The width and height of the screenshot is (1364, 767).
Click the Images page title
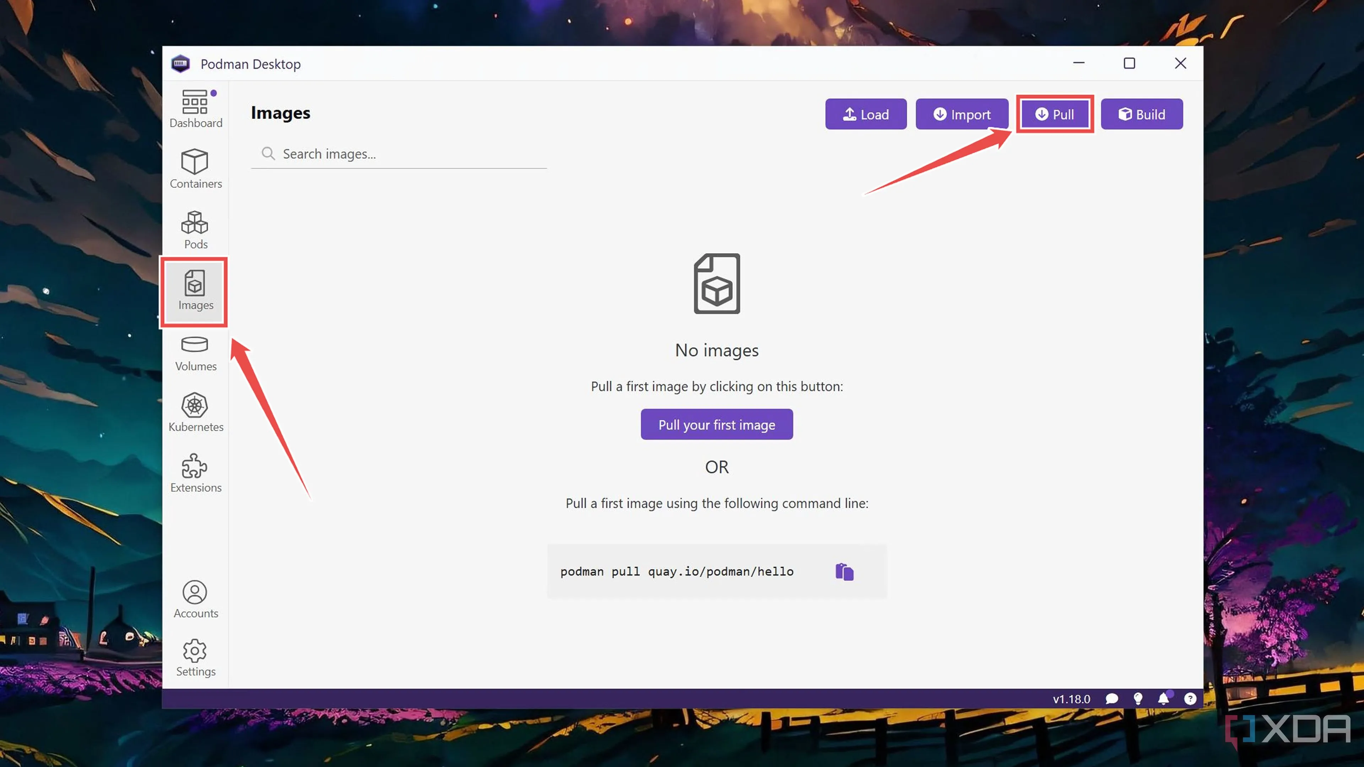(281, 113)
